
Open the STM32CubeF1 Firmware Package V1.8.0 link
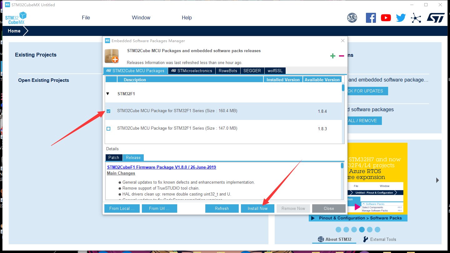(162, 167)
